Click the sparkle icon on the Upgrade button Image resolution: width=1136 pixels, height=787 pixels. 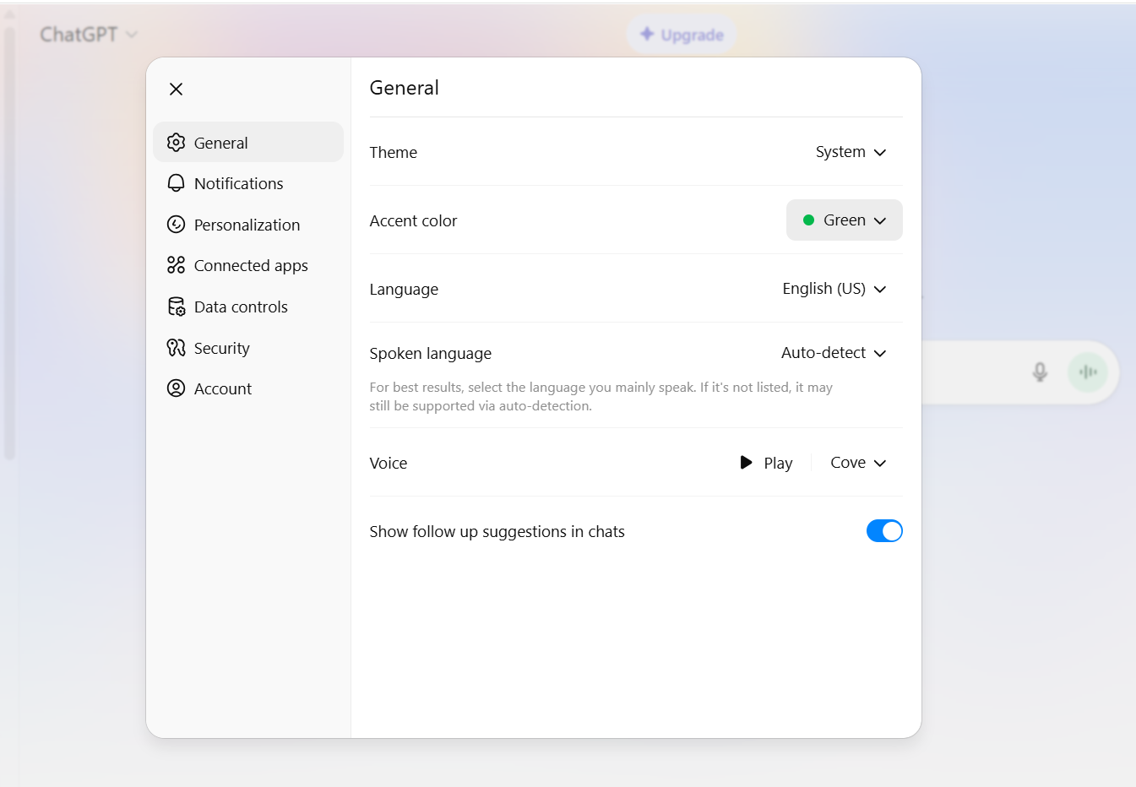(x=647, y=34)
